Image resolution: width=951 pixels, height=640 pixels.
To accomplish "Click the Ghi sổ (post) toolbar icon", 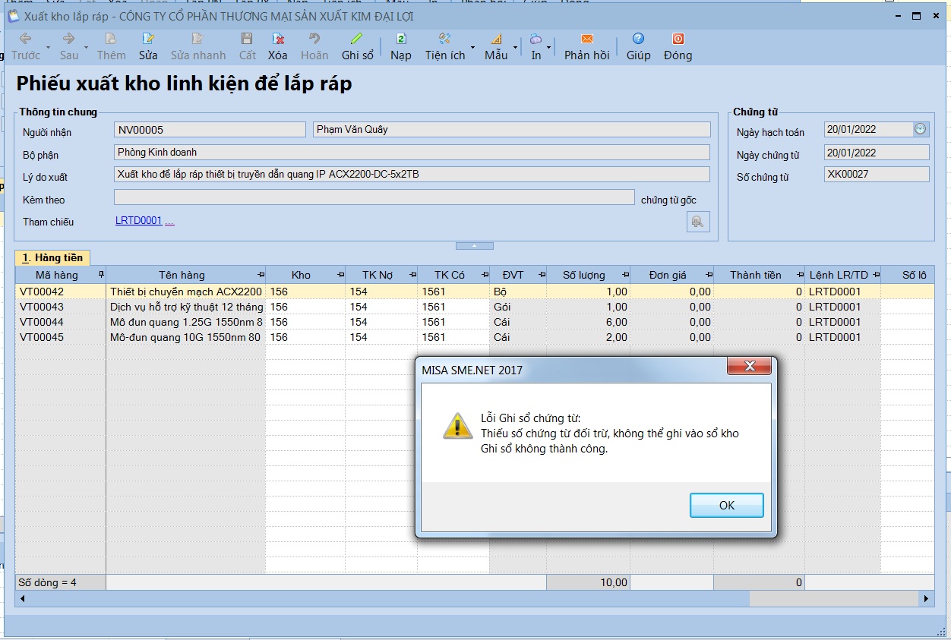I will point(357,39).
